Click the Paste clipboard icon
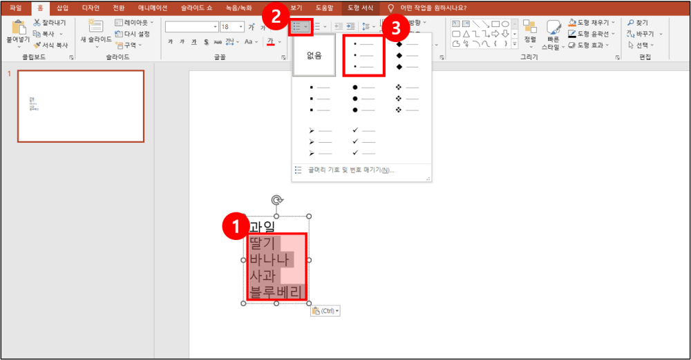Screen dimensions: 691x360 [18, 28]
